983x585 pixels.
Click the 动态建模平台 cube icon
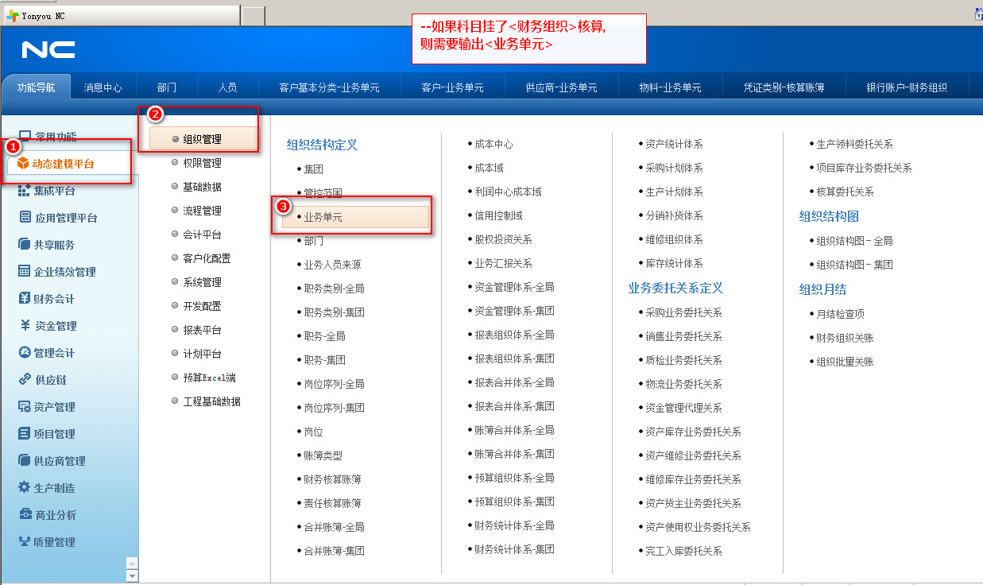(x=23, y=164)
